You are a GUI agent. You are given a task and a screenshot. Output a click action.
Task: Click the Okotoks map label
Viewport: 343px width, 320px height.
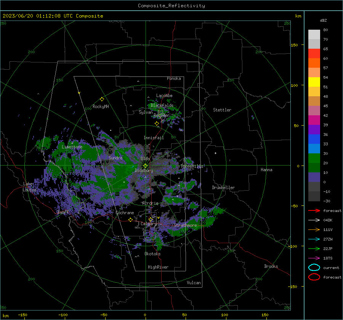(x=152, y=254)
